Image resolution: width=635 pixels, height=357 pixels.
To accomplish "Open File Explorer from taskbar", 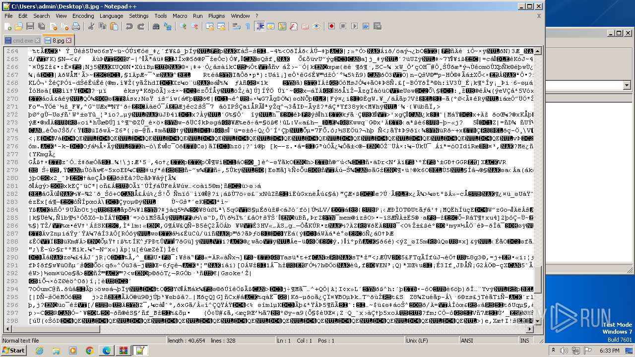I will (x=56, y=351).
